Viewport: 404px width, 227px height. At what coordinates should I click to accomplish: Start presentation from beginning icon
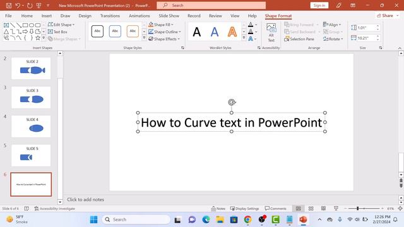pyautogui.click(x=39, y=6)
